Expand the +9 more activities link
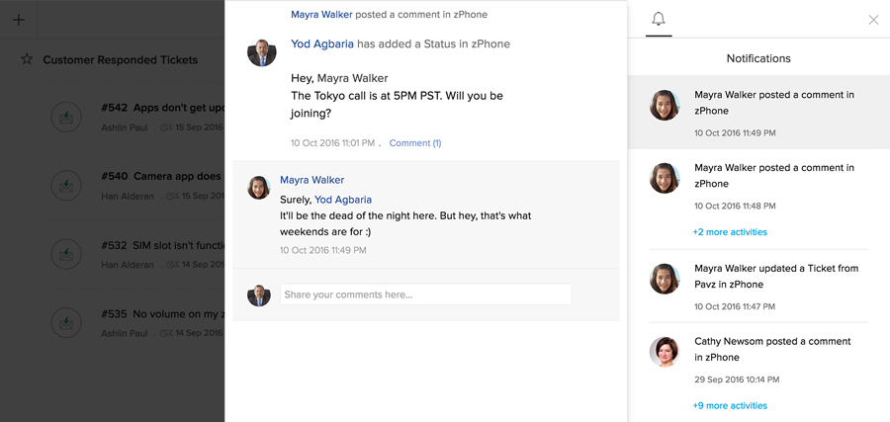 (x=730, y=405)
